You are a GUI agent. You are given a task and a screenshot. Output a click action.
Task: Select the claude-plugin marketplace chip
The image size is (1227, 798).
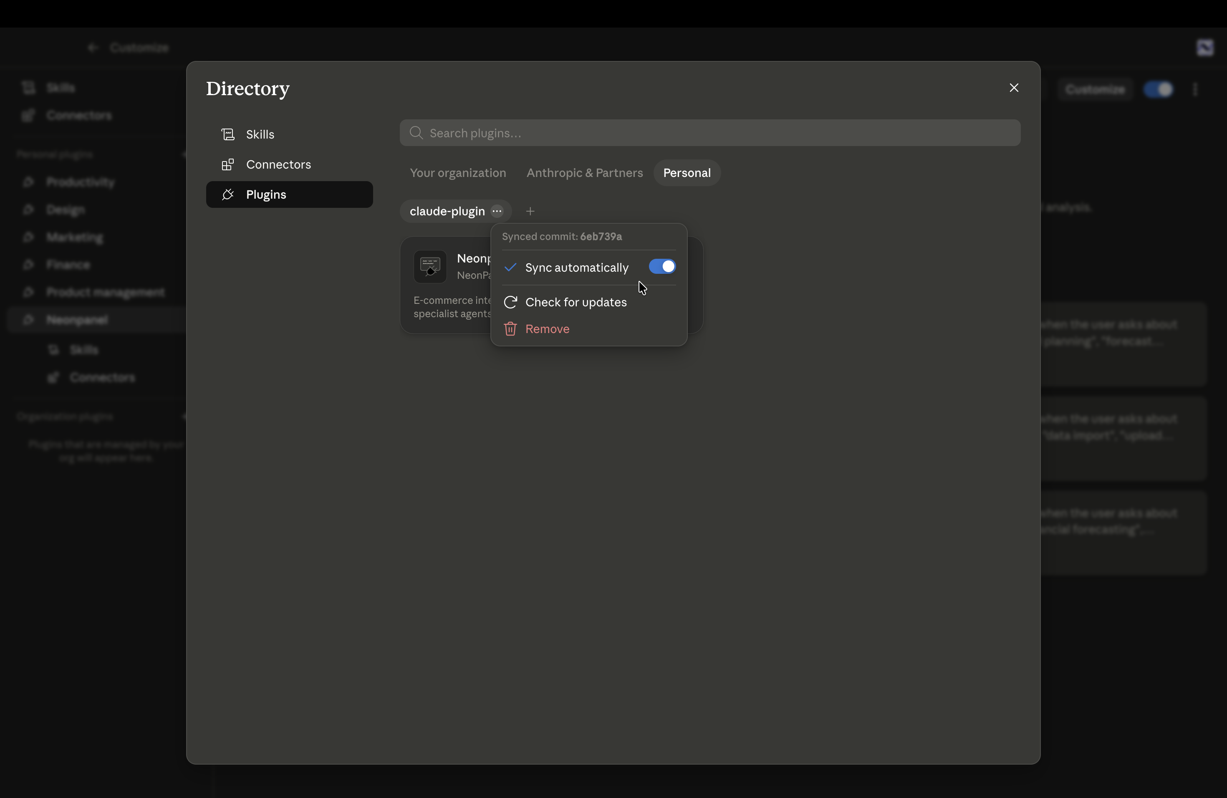[x=447, y=211]
